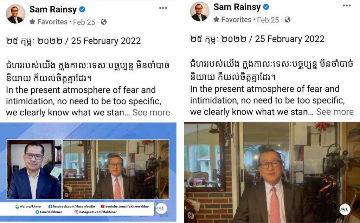The height and width of the screenshot is (223, 360).
Task: Open the Sam Rainsy name link on the left post
Action: coord(53,9)
